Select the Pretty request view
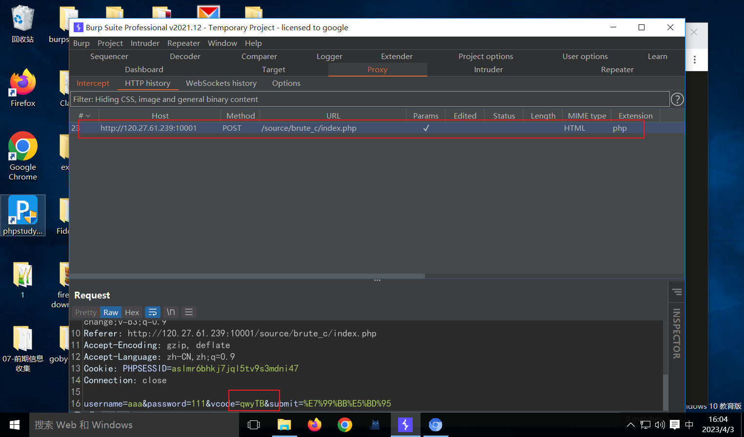This screenshot has width=744, height=437. [86, 312]
